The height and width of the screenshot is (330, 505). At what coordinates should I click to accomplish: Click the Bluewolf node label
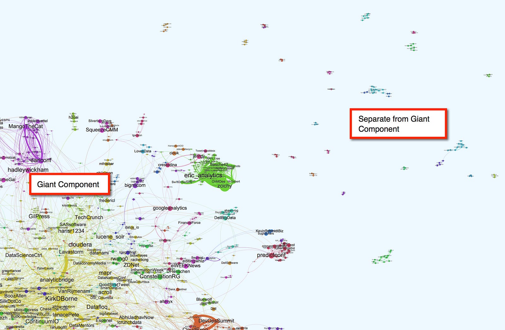(204, 299)
